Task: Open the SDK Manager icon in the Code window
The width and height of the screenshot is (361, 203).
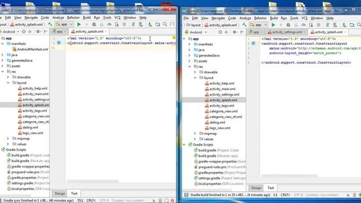Action: [x=344, y=25]
